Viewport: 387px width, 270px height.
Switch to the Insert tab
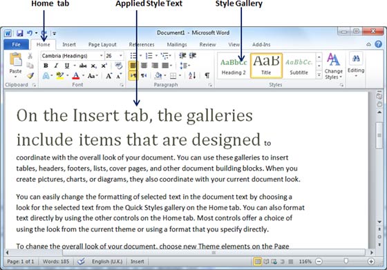click(69, 45)
